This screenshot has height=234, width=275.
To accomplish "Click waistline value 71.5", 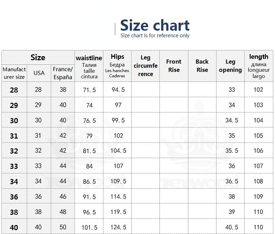I will tap(89, 90).
